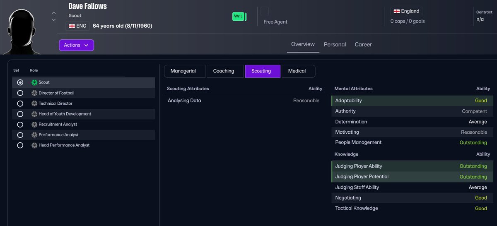Open the Managerial attributes tab
The width and height of the screenshot is (497, 226).
click(x=185, y=71)
